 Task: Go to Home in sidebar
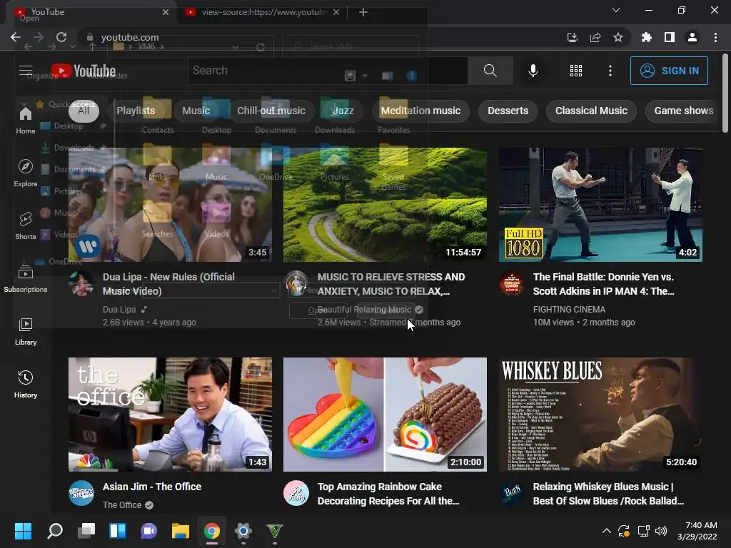coord(26,120)
